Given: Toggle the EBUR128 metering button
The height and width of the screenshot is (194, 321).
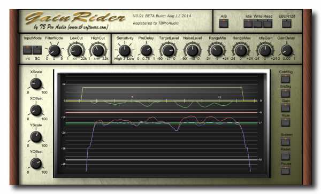Looking at the screenshot, I should click(x=287, y=24).
